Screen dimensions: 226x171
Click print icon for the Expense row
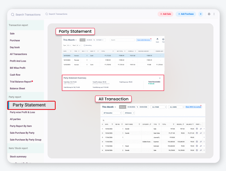click(197, 141)
